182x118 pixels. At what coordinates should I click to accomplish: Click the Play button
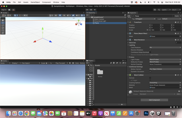(87, 10)
